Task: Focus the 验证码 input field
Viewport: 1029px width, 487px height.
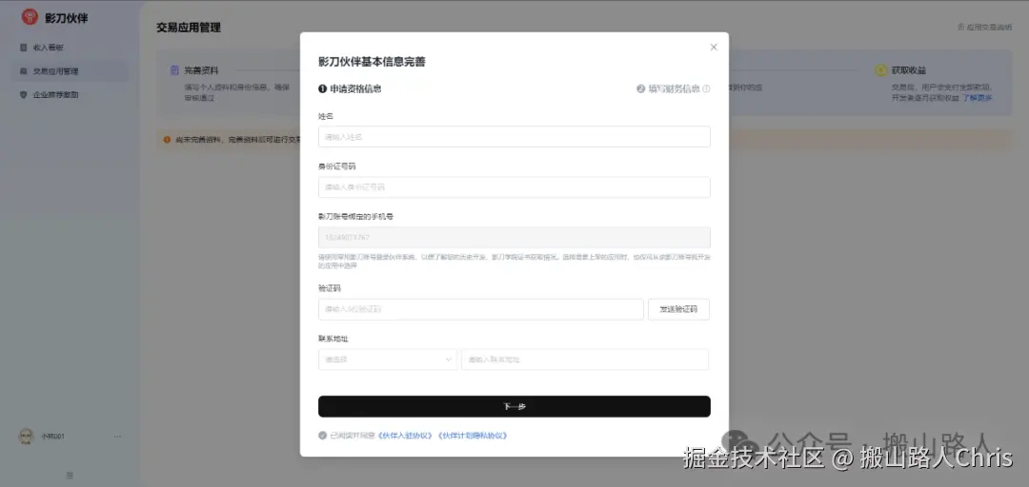Action: click(x=481, y=309)
